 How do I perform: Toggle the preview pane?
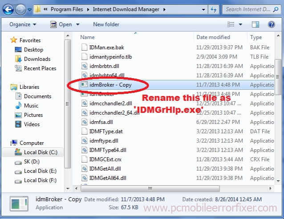[x=256, y=24]
